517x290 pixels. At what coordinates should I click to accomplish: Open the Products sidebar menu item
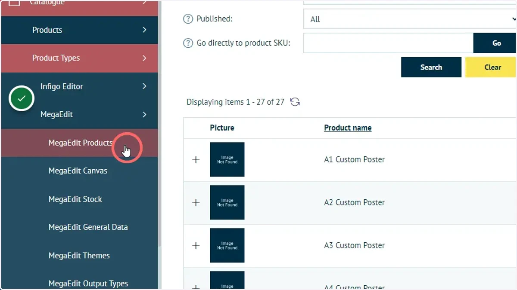(x=79, y=30)
